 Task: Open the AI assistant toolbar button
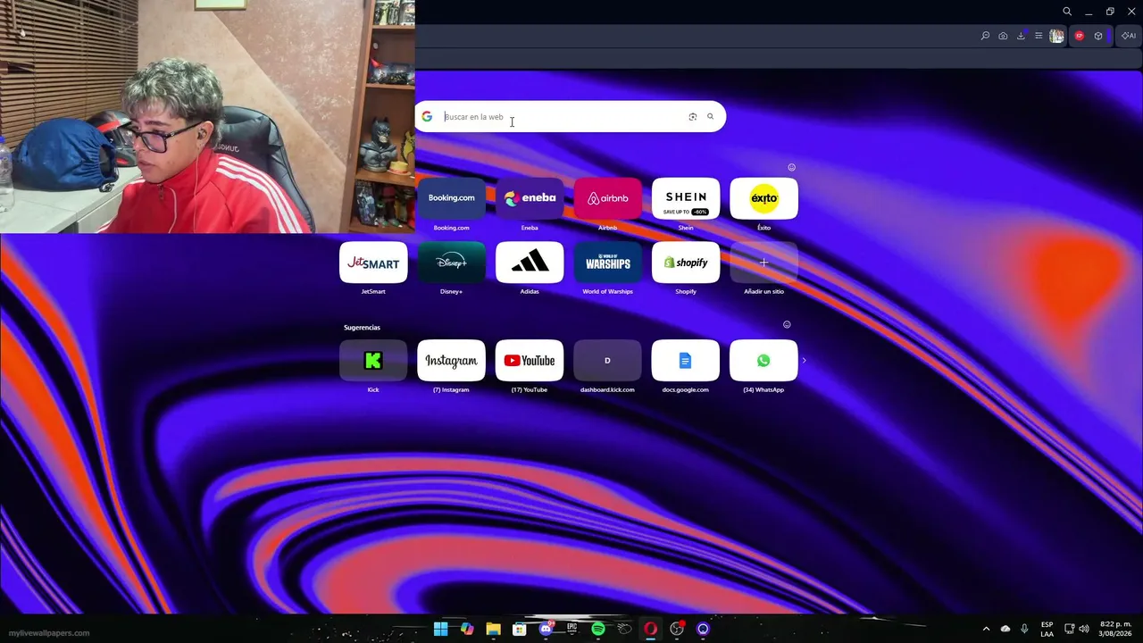pos(1129,36)
